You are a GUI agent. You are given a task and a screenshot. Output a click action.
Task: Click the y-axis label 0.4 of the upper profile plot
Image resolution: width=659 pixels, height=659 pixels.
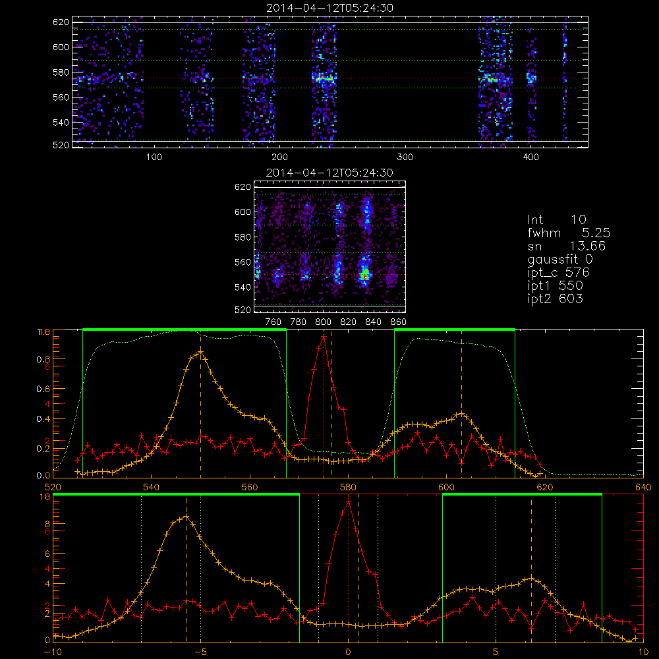(x=43, y=419)
